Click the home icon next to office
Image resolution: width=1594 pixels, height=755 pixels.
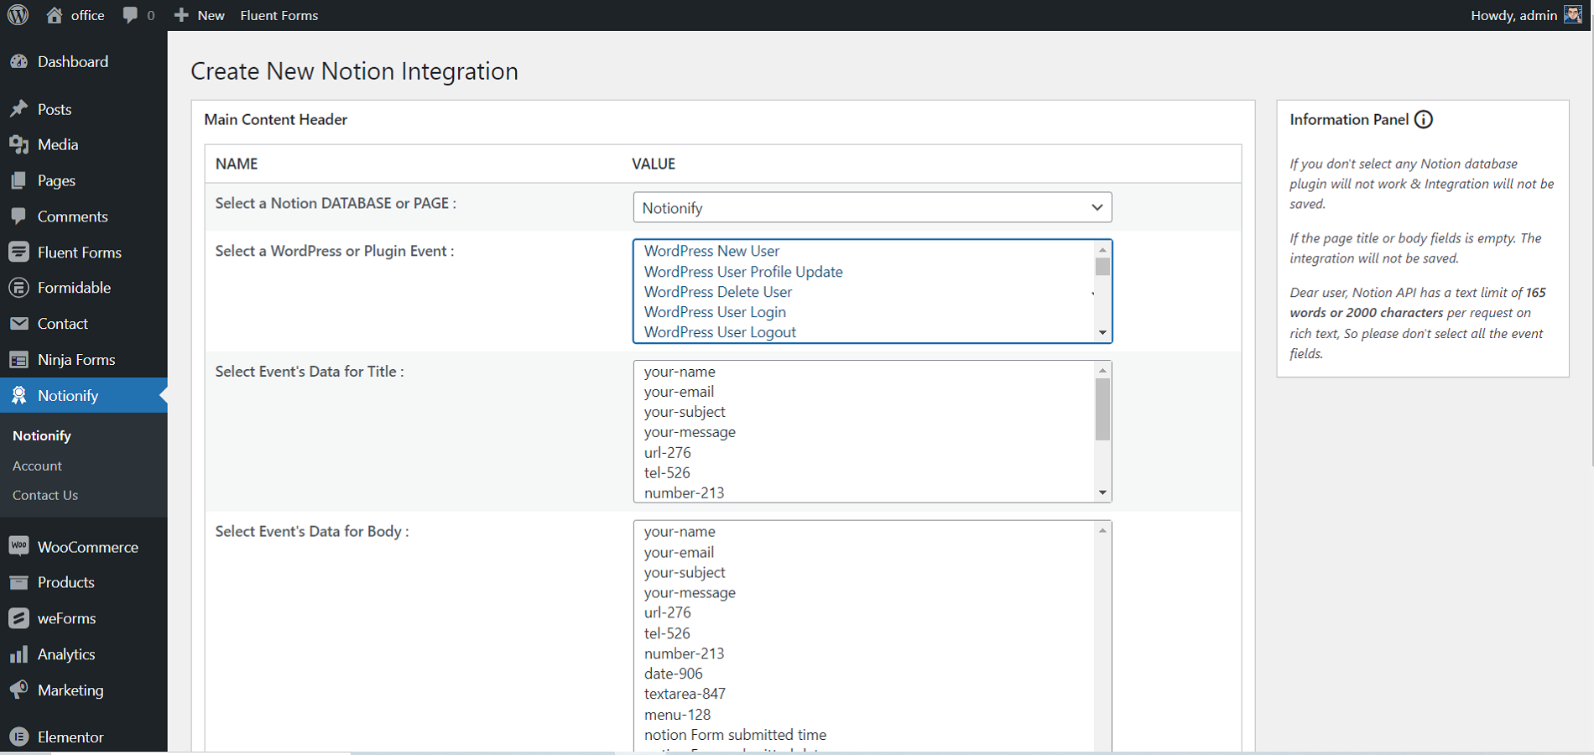pos(55,15)
